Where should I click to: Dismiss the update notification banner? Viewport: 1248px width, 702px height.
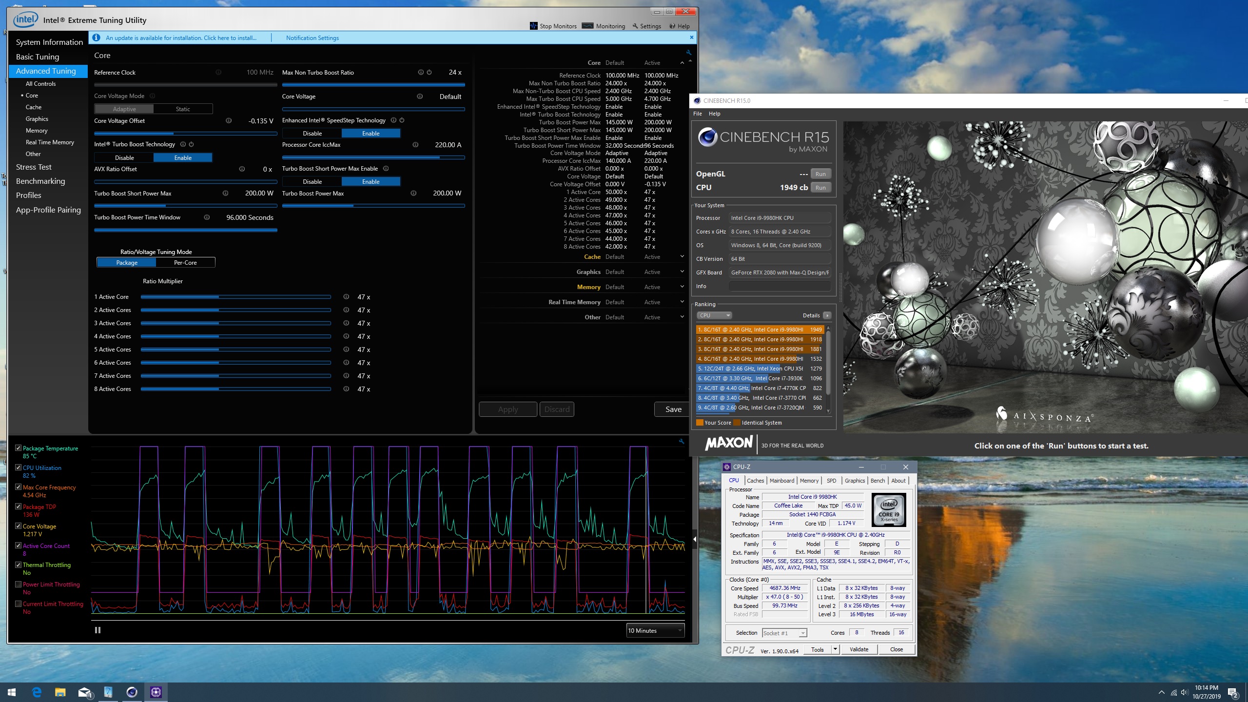coord(691,37)
